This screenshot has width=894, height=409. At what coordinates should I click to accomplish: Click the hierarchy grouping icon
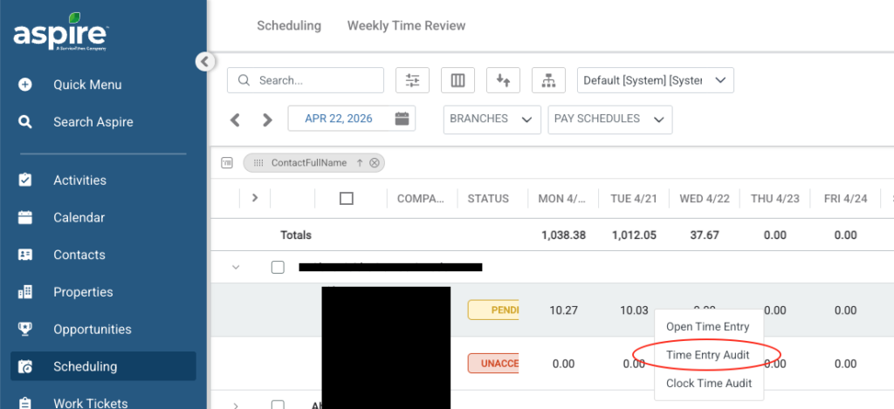[548, 80]
